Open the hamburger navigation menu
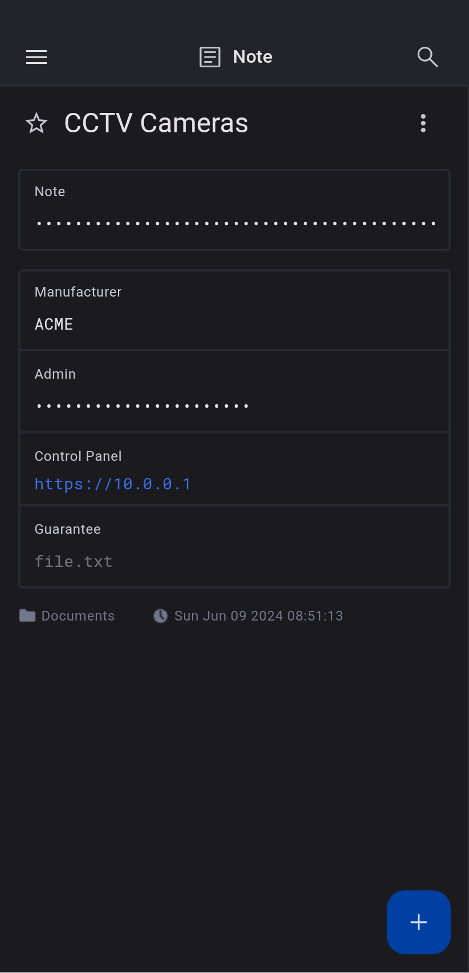Viewport: 469px width, 973px height. [36, 57]
